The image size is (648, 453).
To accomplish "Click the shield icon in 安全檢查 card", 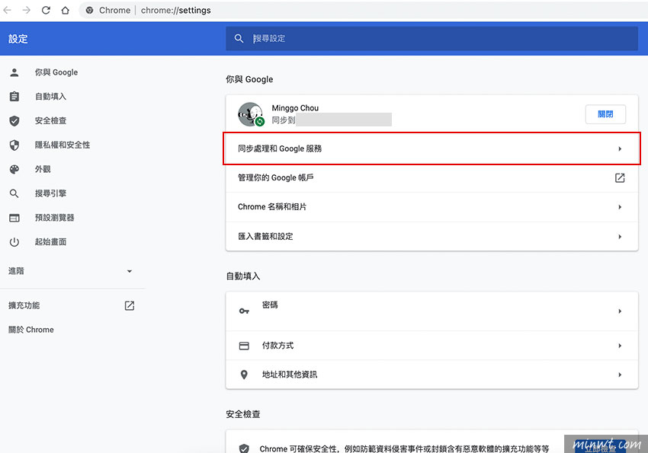I will point(244,448).
